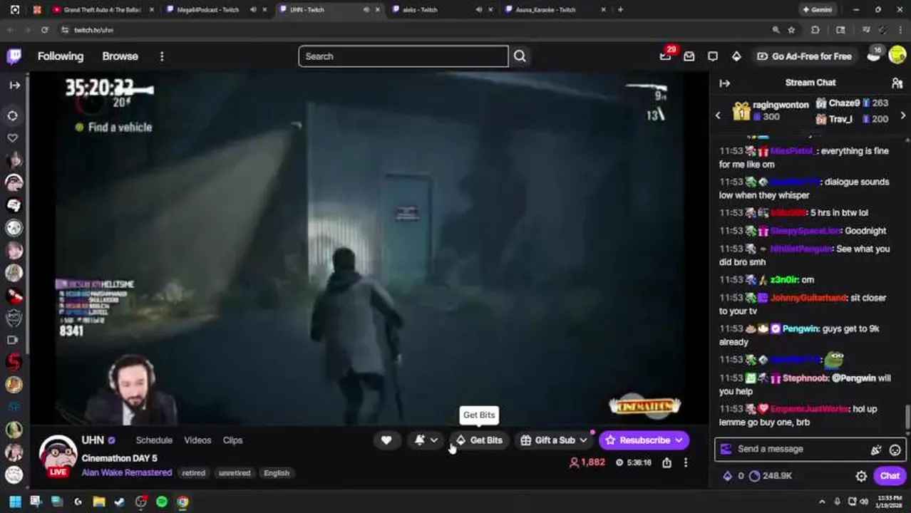This screenshot has width=911, height=513.
Task: Expand the left followed channels sidebar
Action: click(15, 85)
